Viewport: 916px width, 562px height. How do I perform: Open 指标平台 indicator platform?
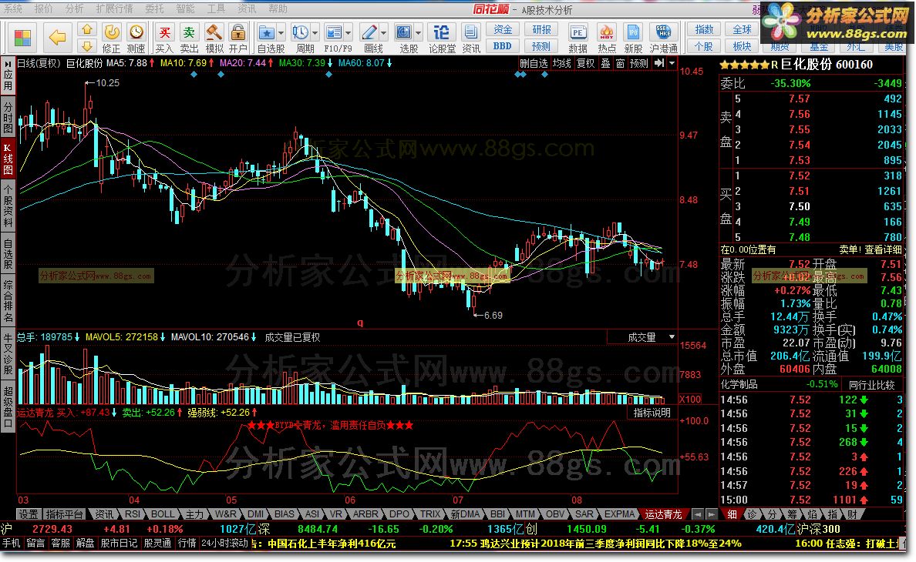pyautogui.click(x=65, y=514)
